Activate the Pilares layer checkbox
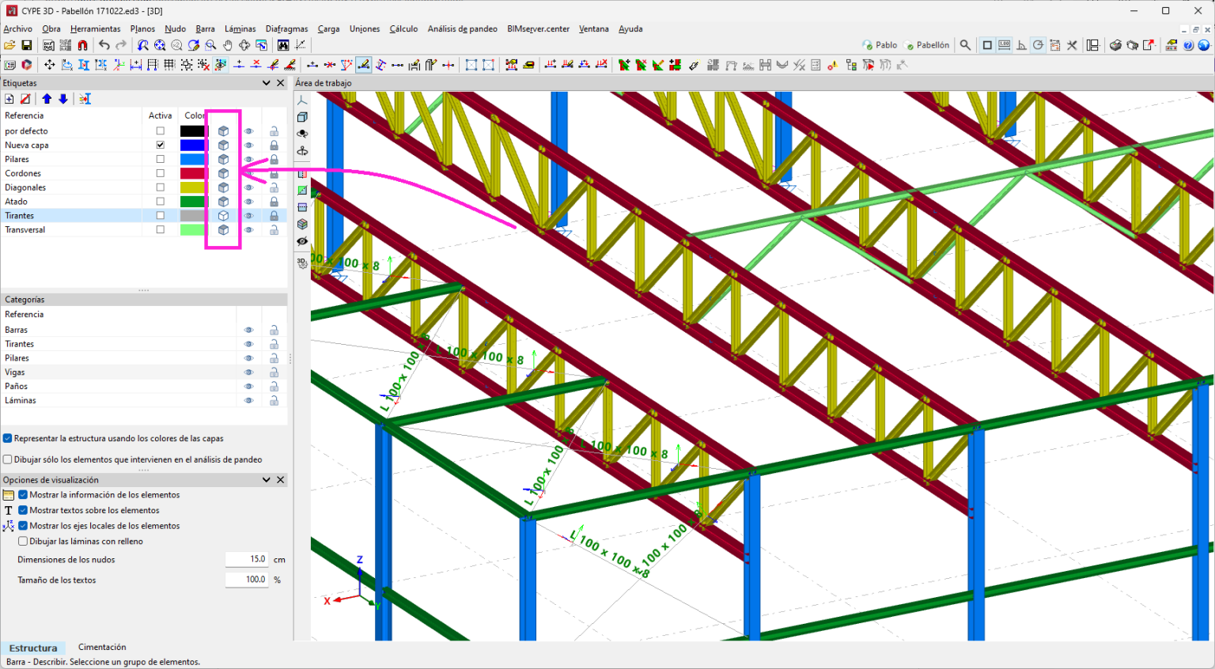 [161, 159]
